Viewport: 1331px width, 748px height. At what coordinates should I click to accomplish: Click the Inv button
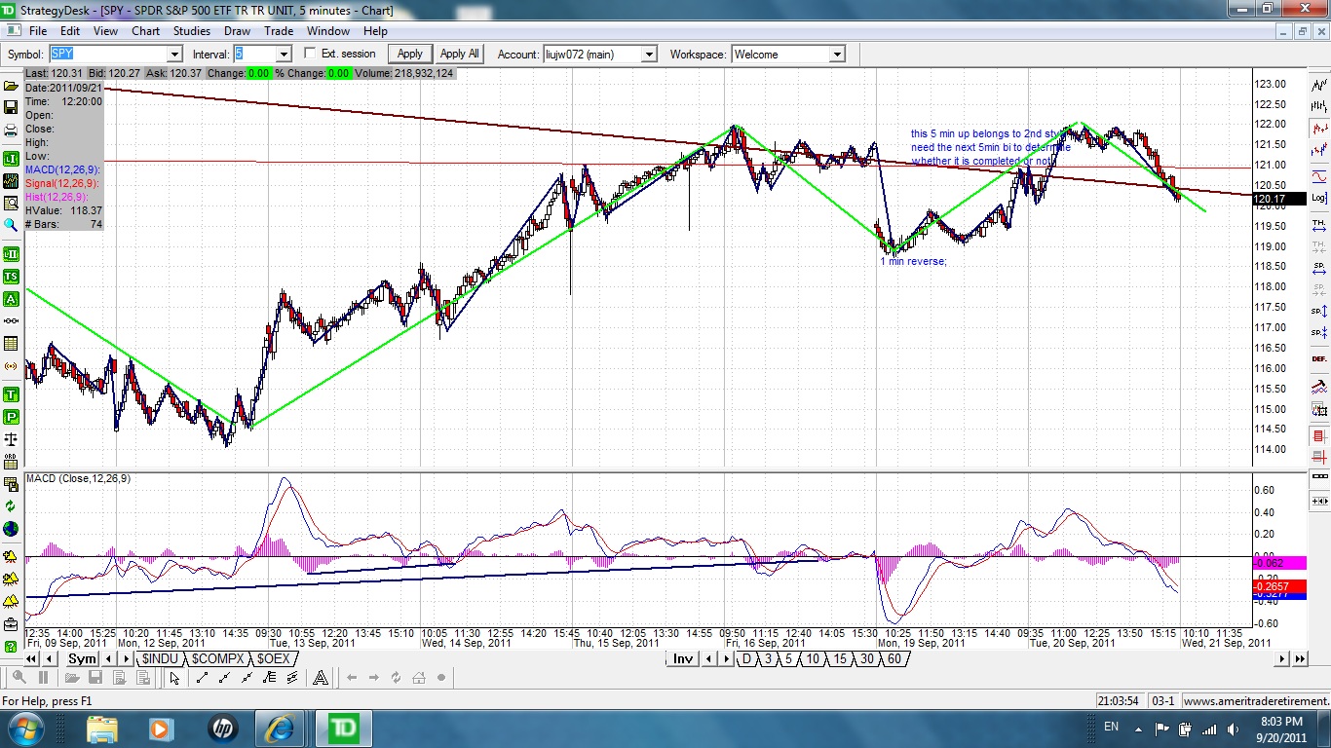click(683, 659)
